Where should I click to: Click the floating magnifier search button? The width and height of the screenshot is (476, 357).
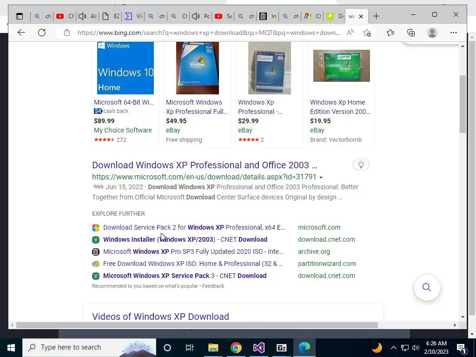(427, 287)
